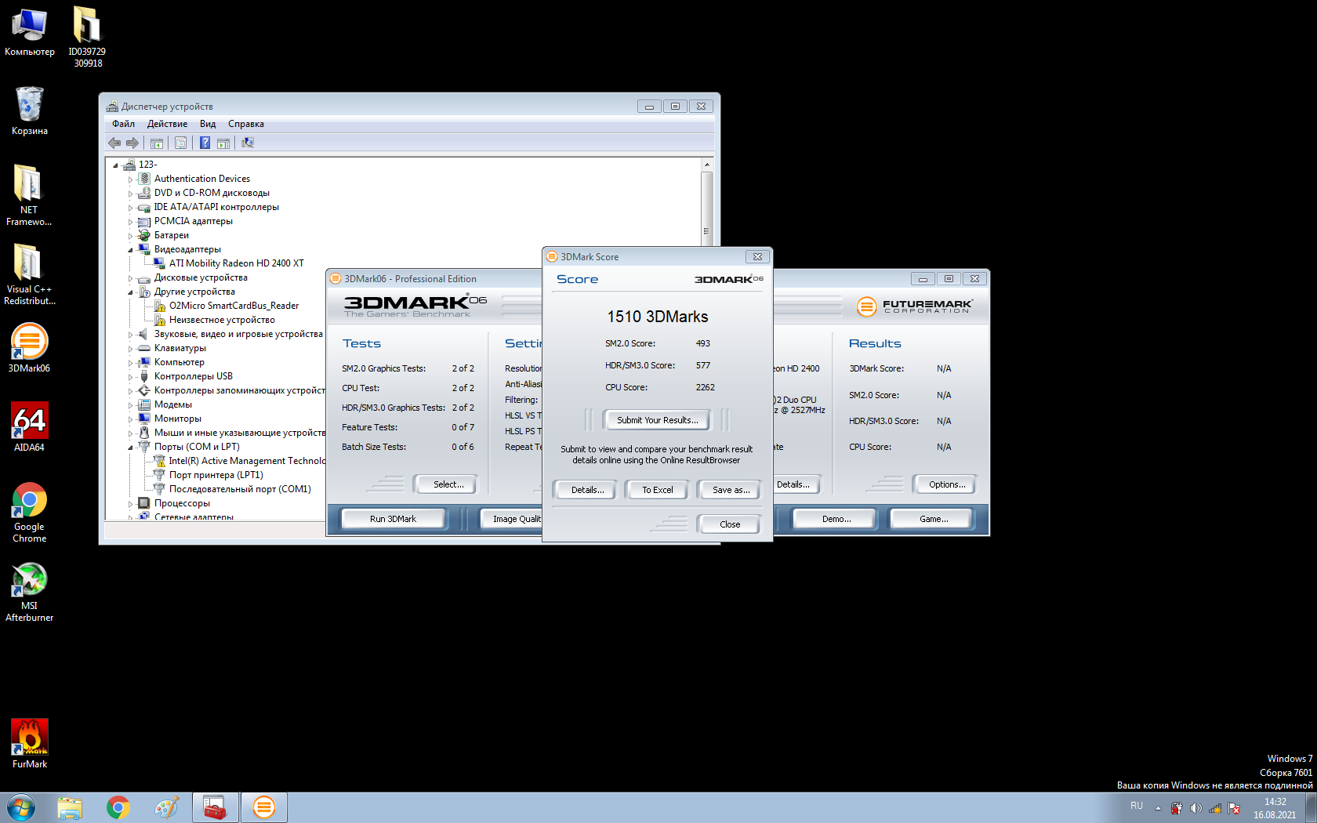The image size is (1317, 823).
Task: Open the Компьютер desktop icon
Action: (x=29, y=32)
